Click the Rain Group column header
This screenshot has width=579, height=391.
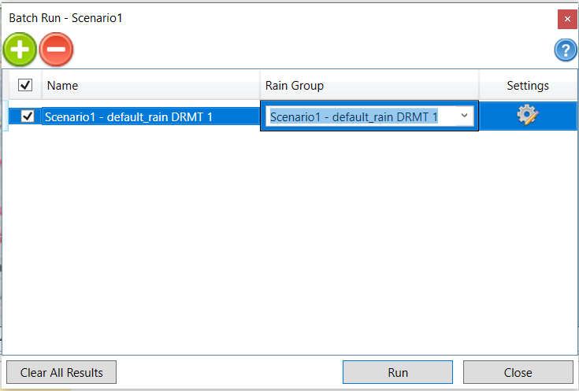369,85
